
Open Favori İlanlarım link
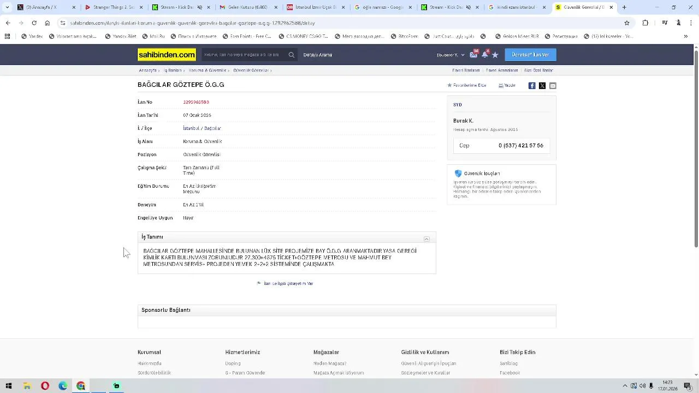[466, 70]
